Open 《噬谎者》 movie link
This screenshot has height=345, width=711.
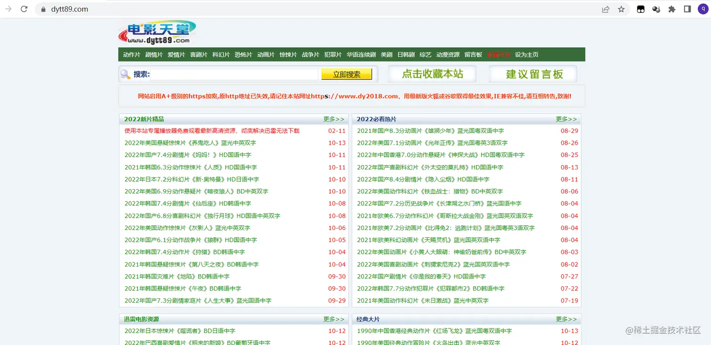180,331
